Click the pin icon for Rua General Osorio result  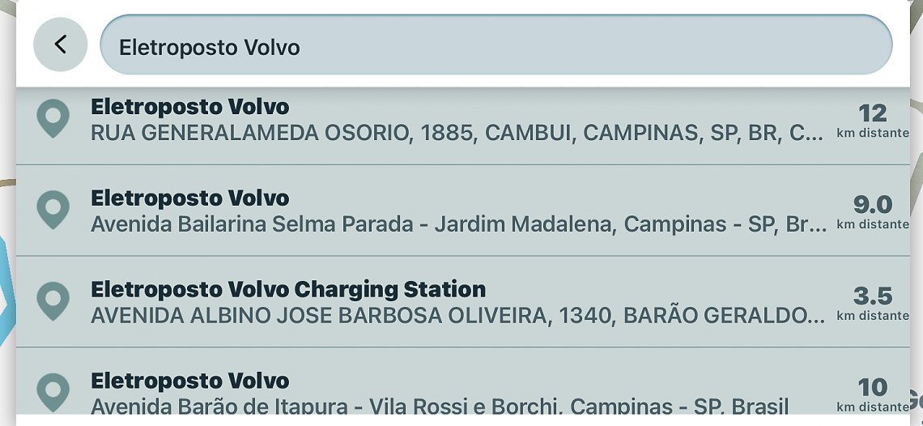point(53,118)
